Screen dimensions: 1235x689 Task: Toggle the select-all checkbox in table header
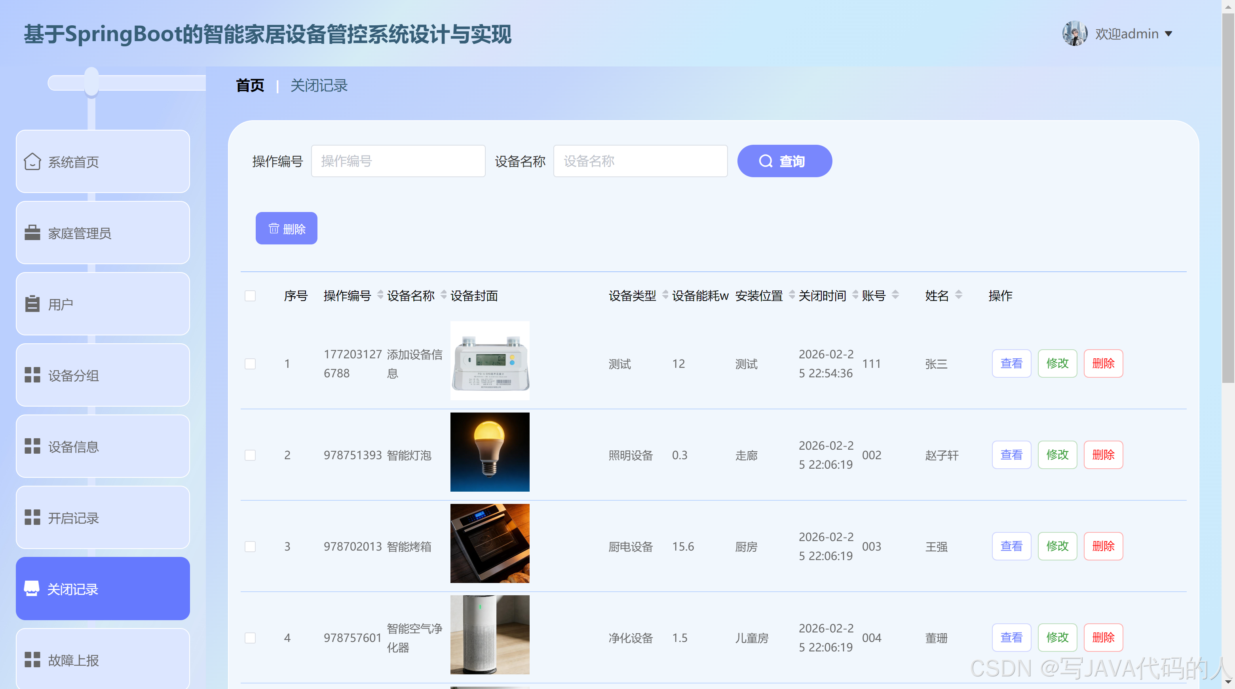[x=250, y=295]
